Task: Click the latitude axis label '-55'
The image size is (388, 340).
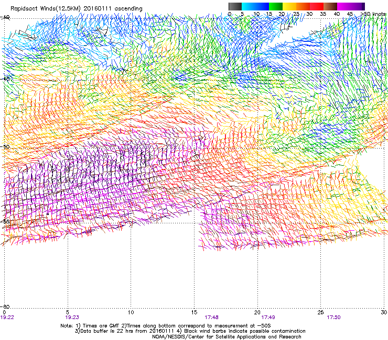Action: (5, 221)
